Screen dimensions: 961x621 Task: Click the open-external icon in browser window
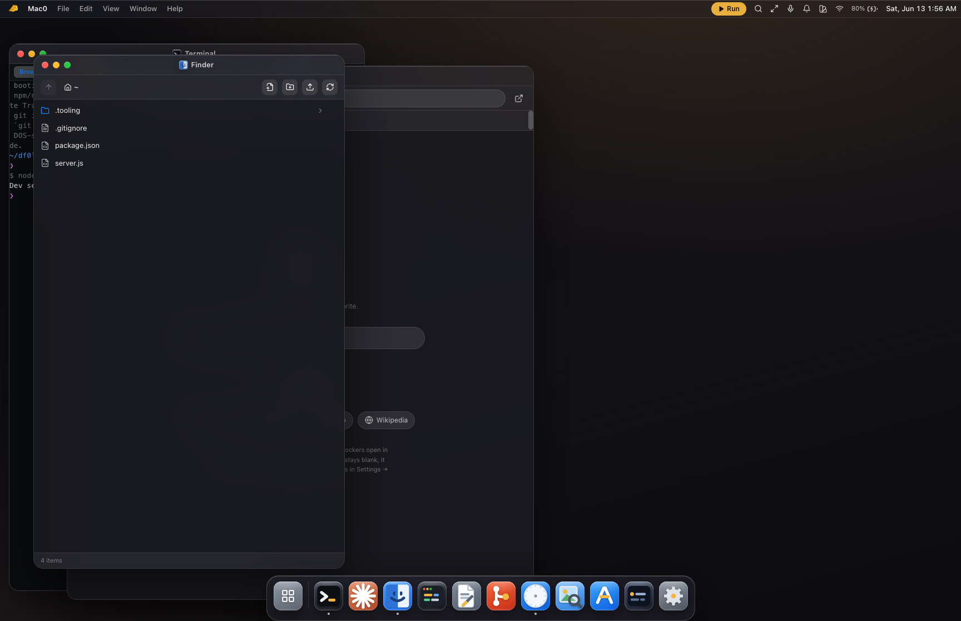point(519,98)
